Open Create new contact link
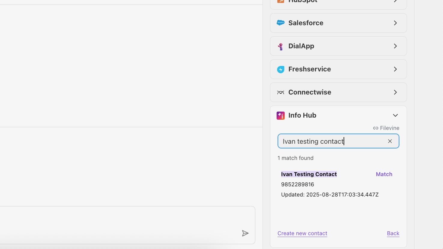The width and height of the screenshot is (443, 249). pyautogui.click(x=302, y=233)
